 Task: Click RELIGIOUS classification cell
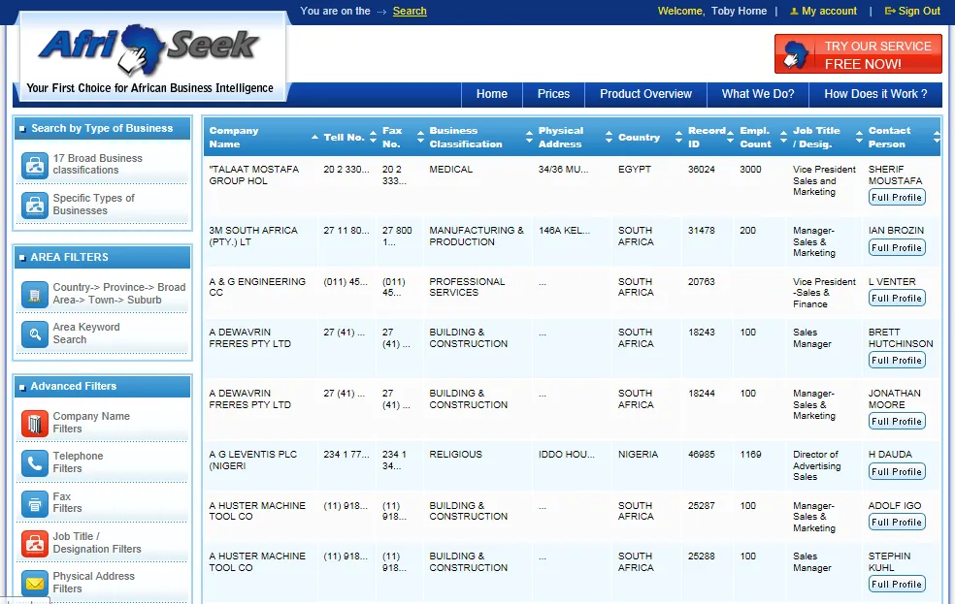[455, 455]
